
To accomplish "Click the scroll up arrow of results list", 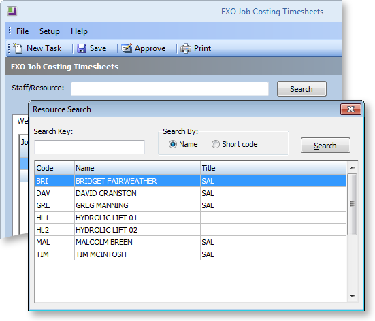I will [353, 167].
